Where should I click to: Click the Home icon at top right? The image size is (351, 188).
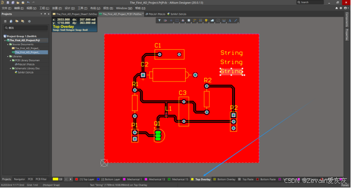click(336, 8)
